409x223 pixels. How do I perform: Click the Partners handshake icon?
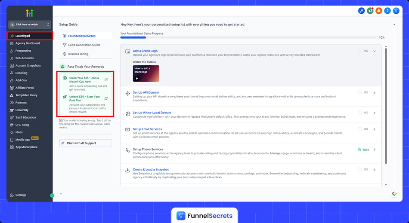click(12, 103)
